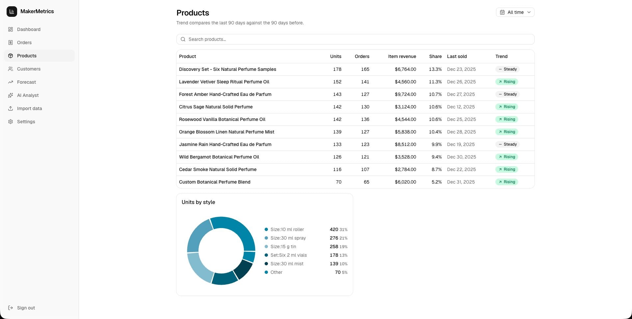This screenshot has height=319, width=632.
Task: Click the Sign out arrow icon
Action: (11, 308)
